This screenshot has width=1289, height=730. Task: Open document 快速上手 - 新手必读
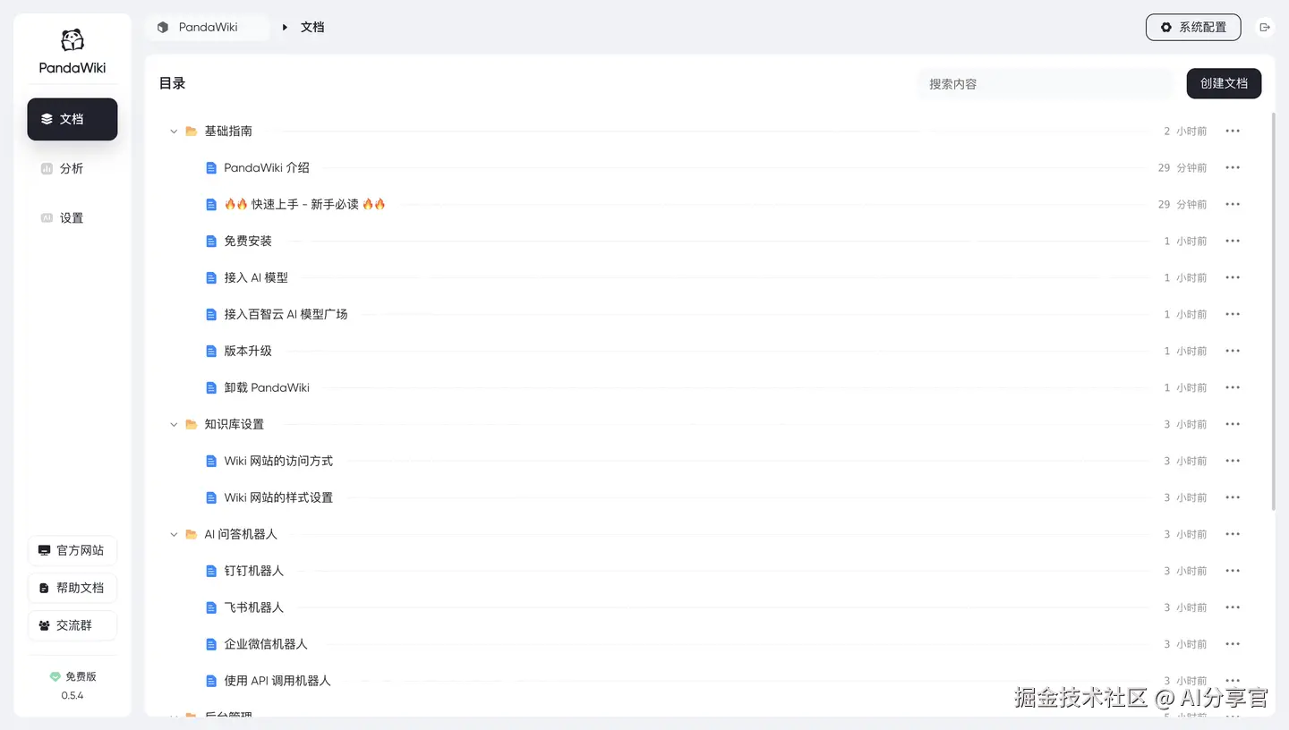point(305,205)
